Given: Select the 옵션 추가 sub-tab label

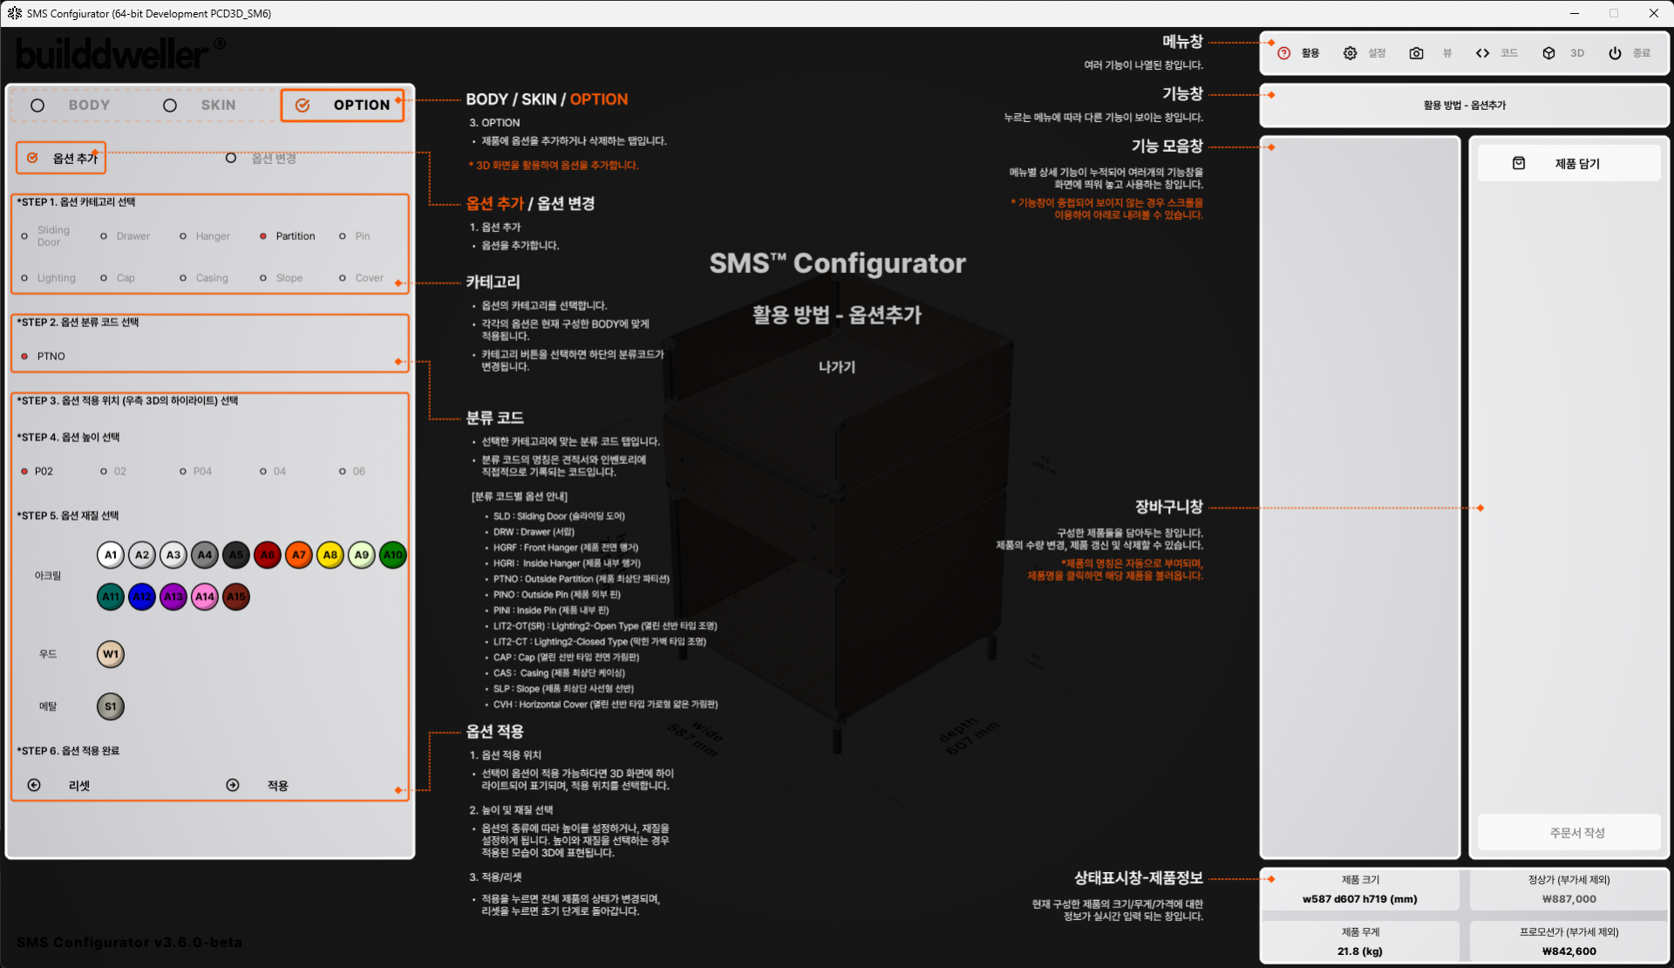Looking at the screenshot, I should click(75, 158).
